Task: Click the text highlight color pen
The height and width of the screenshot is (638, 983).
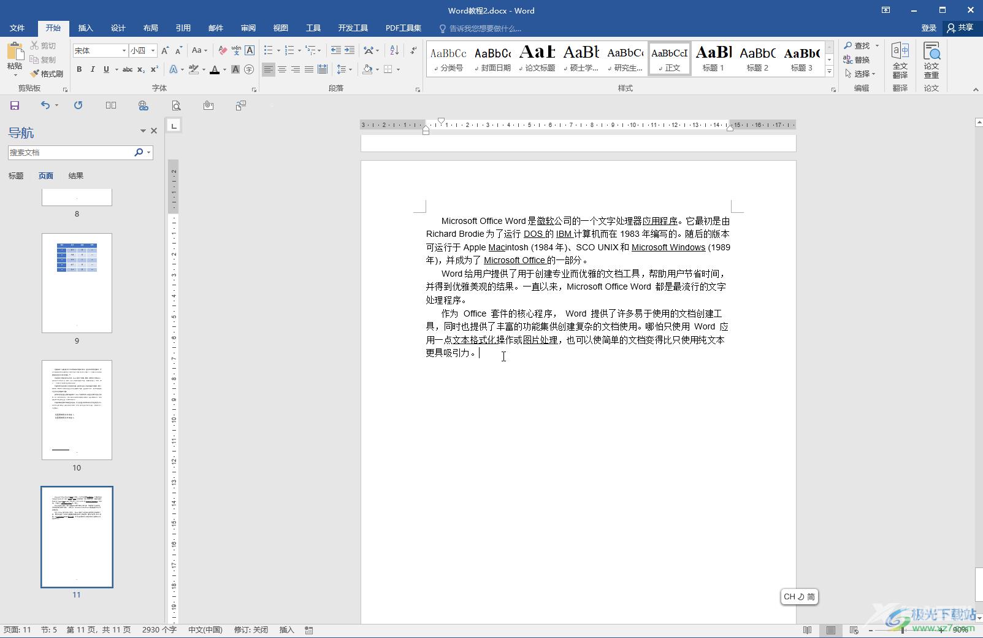Action: click(x=194, y=69)
